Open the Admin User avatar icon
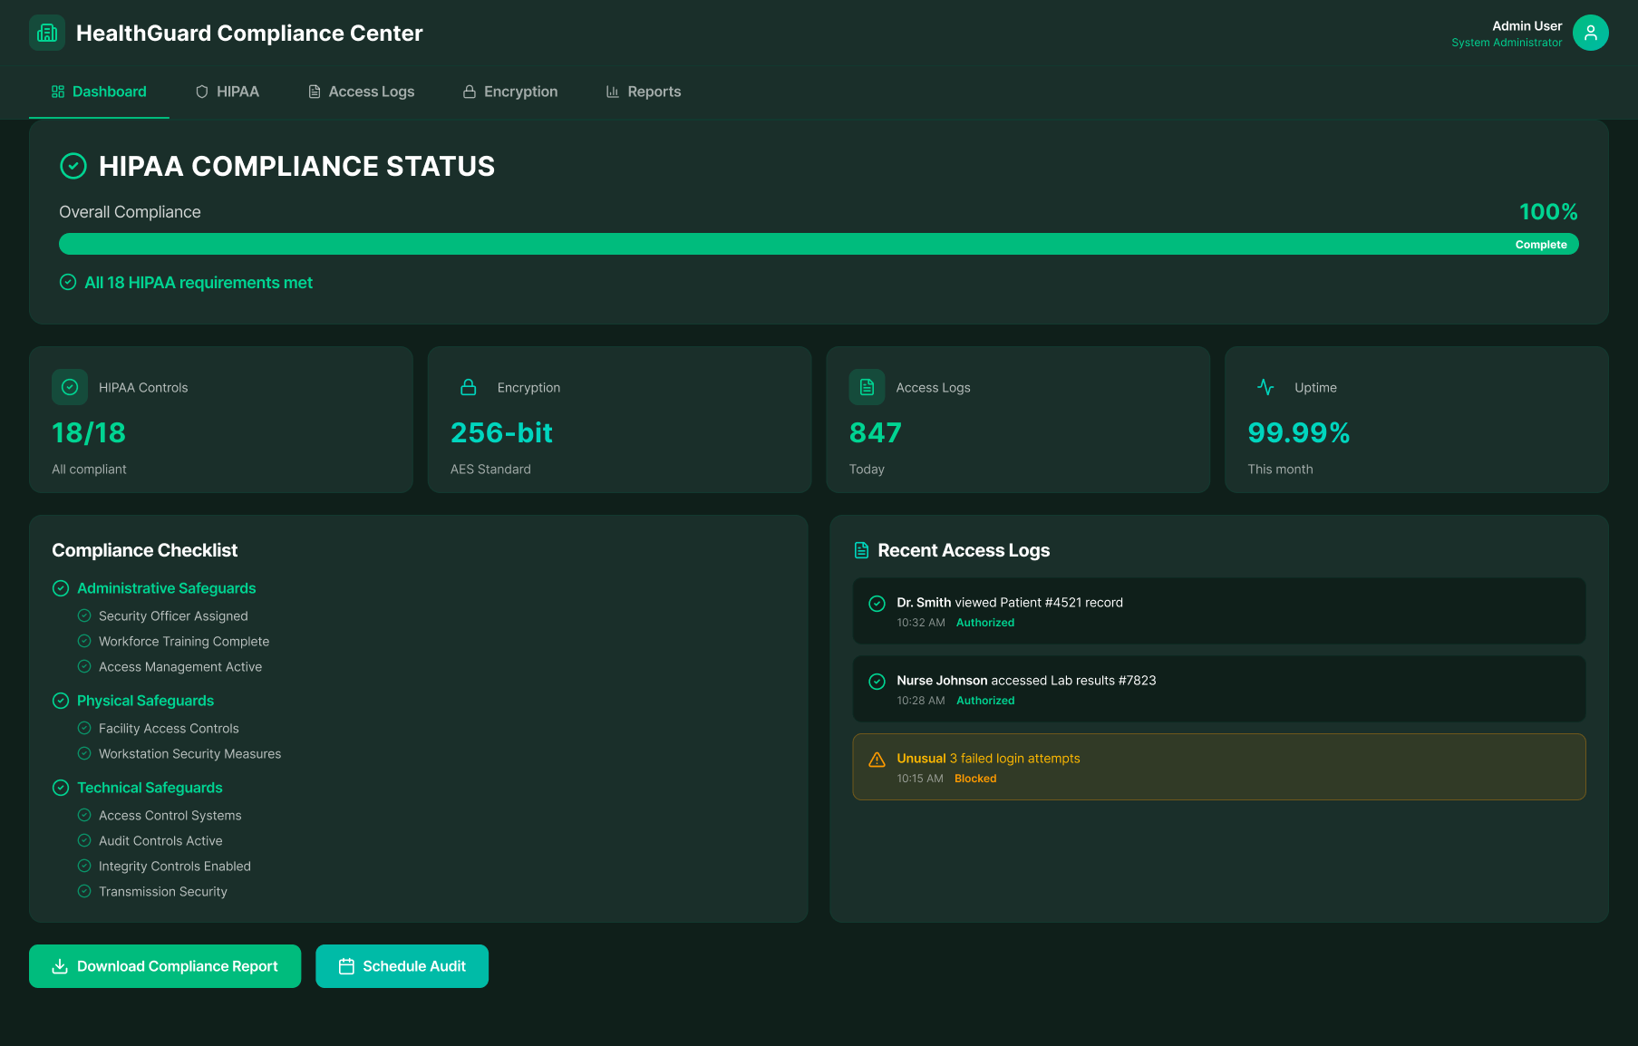 (1590, 33)
